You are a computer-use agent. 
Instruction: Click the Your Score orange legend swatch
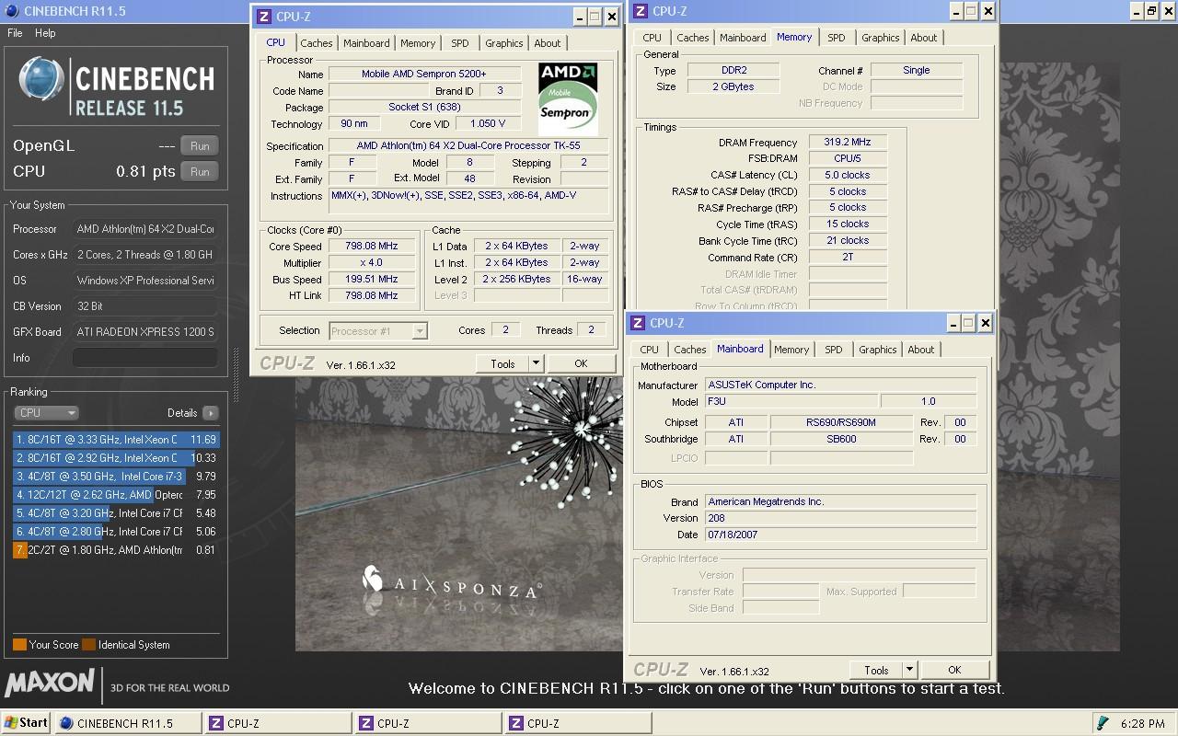pos(19,645)
